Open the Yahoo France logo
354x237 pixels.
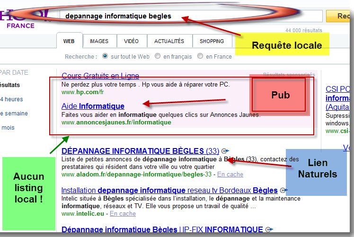pos(24,19)
